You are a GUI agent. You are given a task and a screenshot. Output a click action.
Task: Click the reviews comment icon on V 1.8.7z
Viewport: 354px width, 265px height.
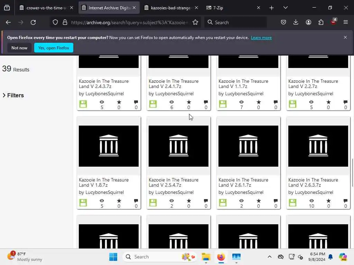(x=136, y=200)
